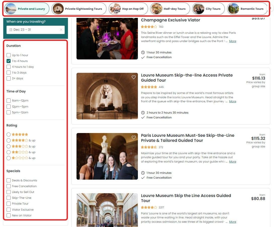Viewport: 274px width, 227px height.
Task: Click the 446 reviews star rating
Action: (x=149, y=87)
